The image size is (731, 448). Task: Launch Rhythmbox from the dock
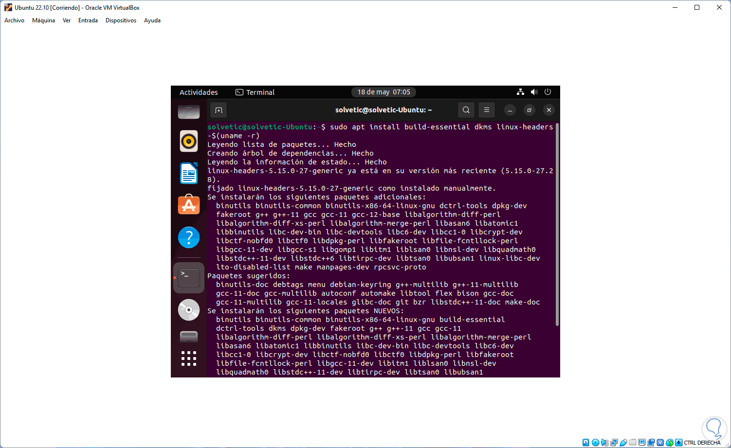pyautogui.click(x=189, y=142)
